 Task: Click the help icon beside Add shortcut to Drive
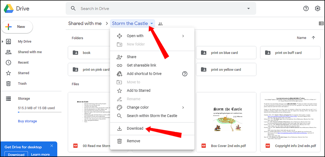click(185, 74)
